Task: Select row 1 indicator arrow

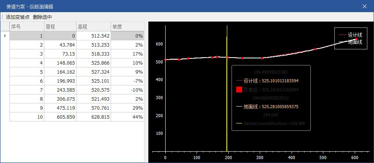Action: [5, 36]
